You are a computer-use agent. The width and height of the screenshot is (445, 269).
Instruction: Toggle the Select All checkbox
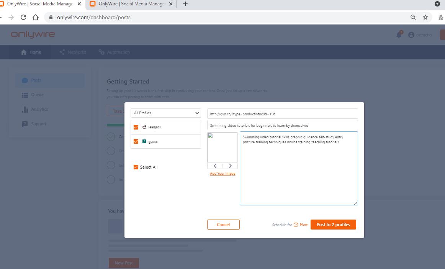(x=136, y=167)
